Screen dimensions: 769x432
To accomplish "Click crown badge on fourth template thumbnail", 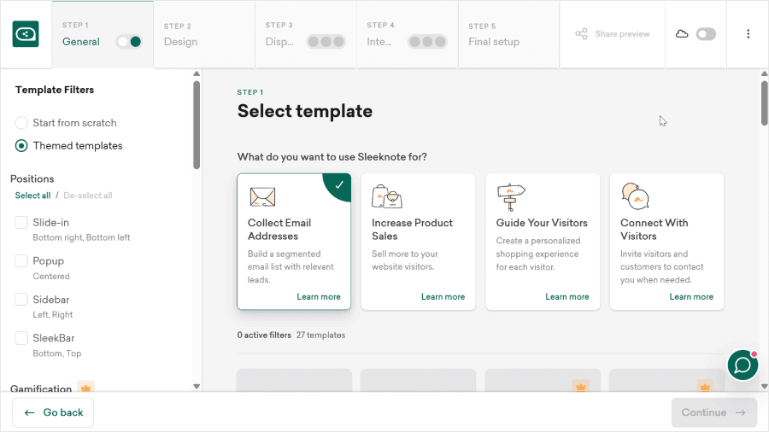I will pyautogui.click(x=705, y=387).
